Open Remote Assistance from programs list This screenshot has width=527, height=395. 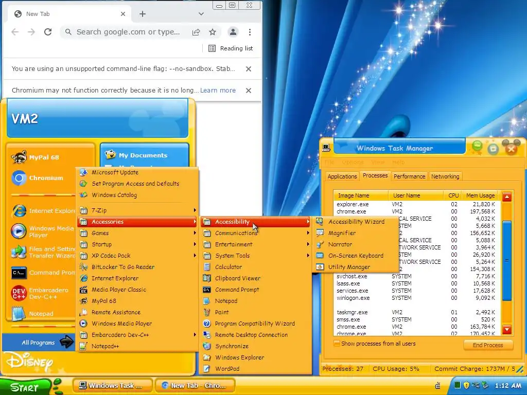tap(137, 312)
